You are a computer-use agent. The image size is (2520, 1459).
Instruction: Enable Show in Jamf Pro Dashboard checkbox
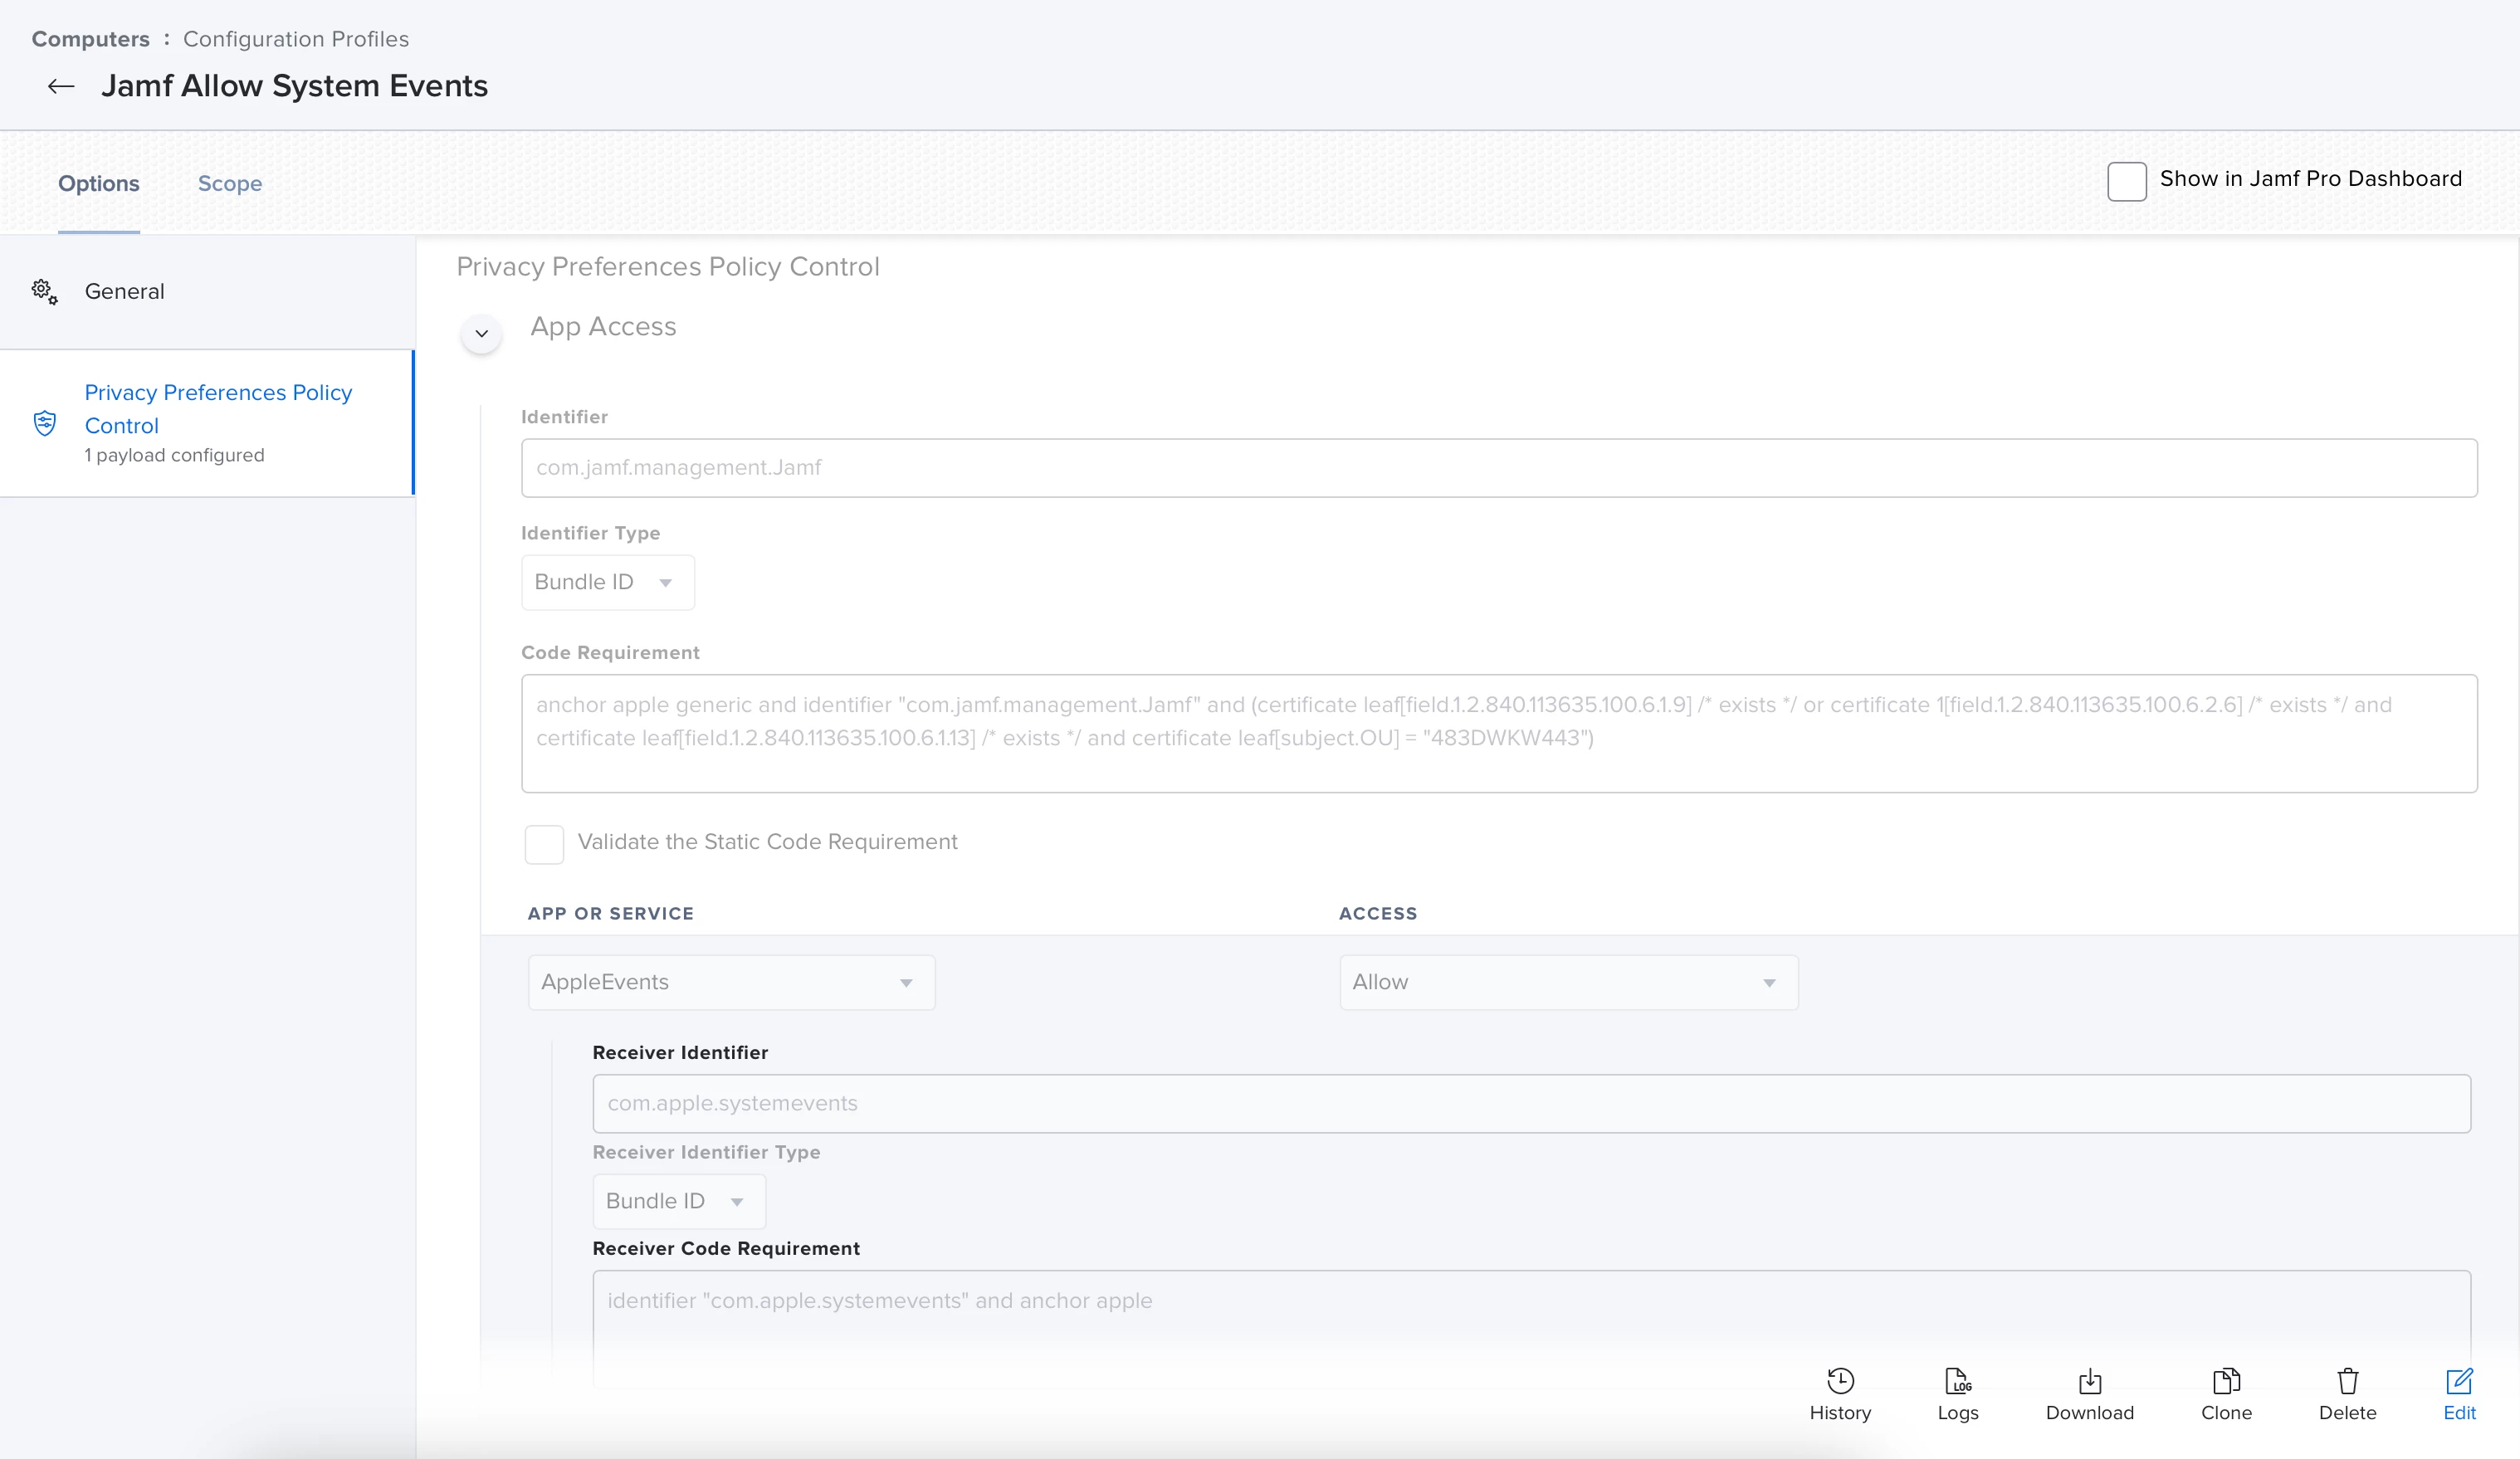(2126, 181)
